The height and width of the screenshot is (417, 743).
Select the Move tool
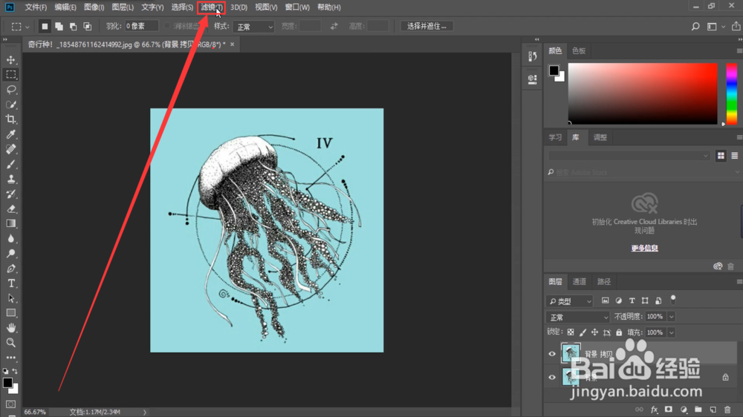pyautogui.click(x=11, y=60)
